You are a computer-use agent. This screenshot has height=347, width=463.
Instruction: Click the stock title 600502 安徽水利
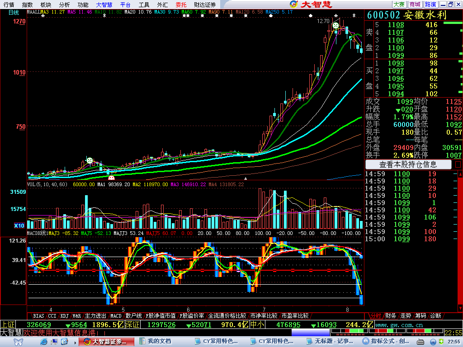coord(406,15)
